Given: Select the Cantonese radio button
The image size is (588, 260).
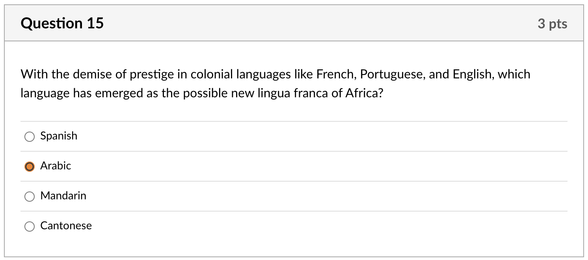Looking at the screenshot, I should click(29, 226).
